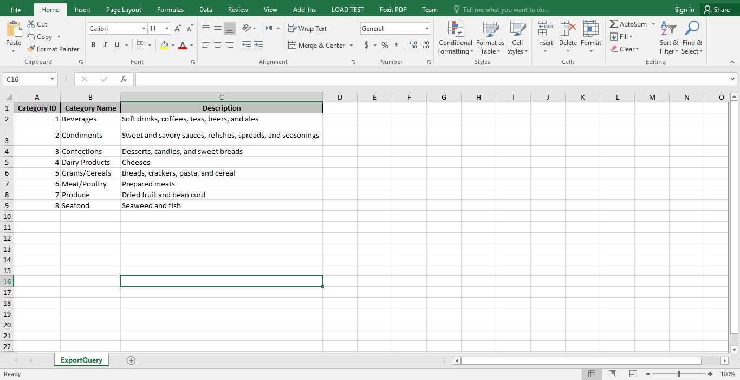This screenshot has height=380, width=740.
Task: Apply comma style number format
Action: point(397,45)
